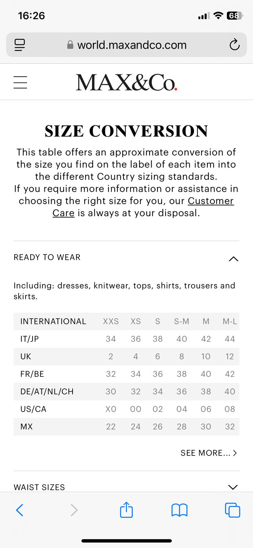Tap the forward navigation arrow

(x=74, y=510)
